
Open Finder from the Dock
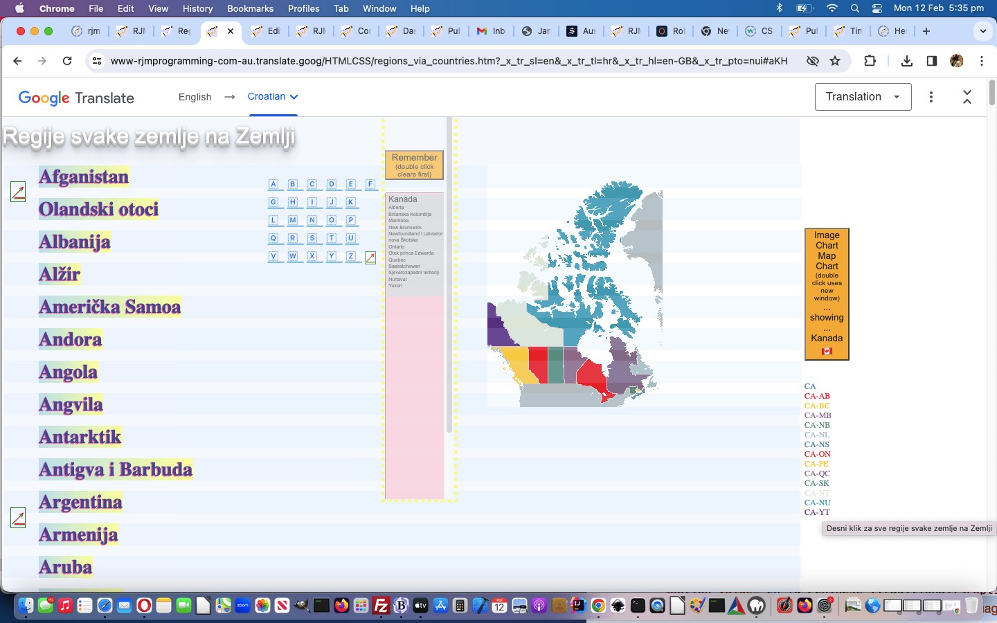26,606
